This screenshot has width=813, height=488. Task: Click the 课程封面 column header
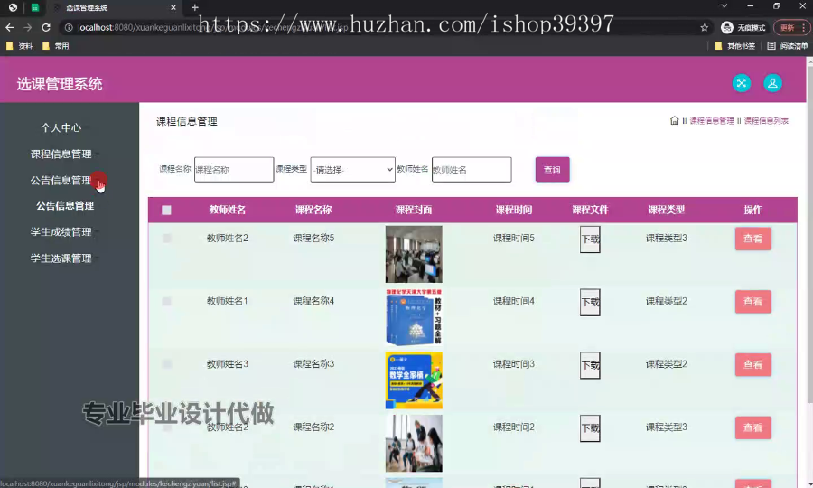tap(413, 210)
